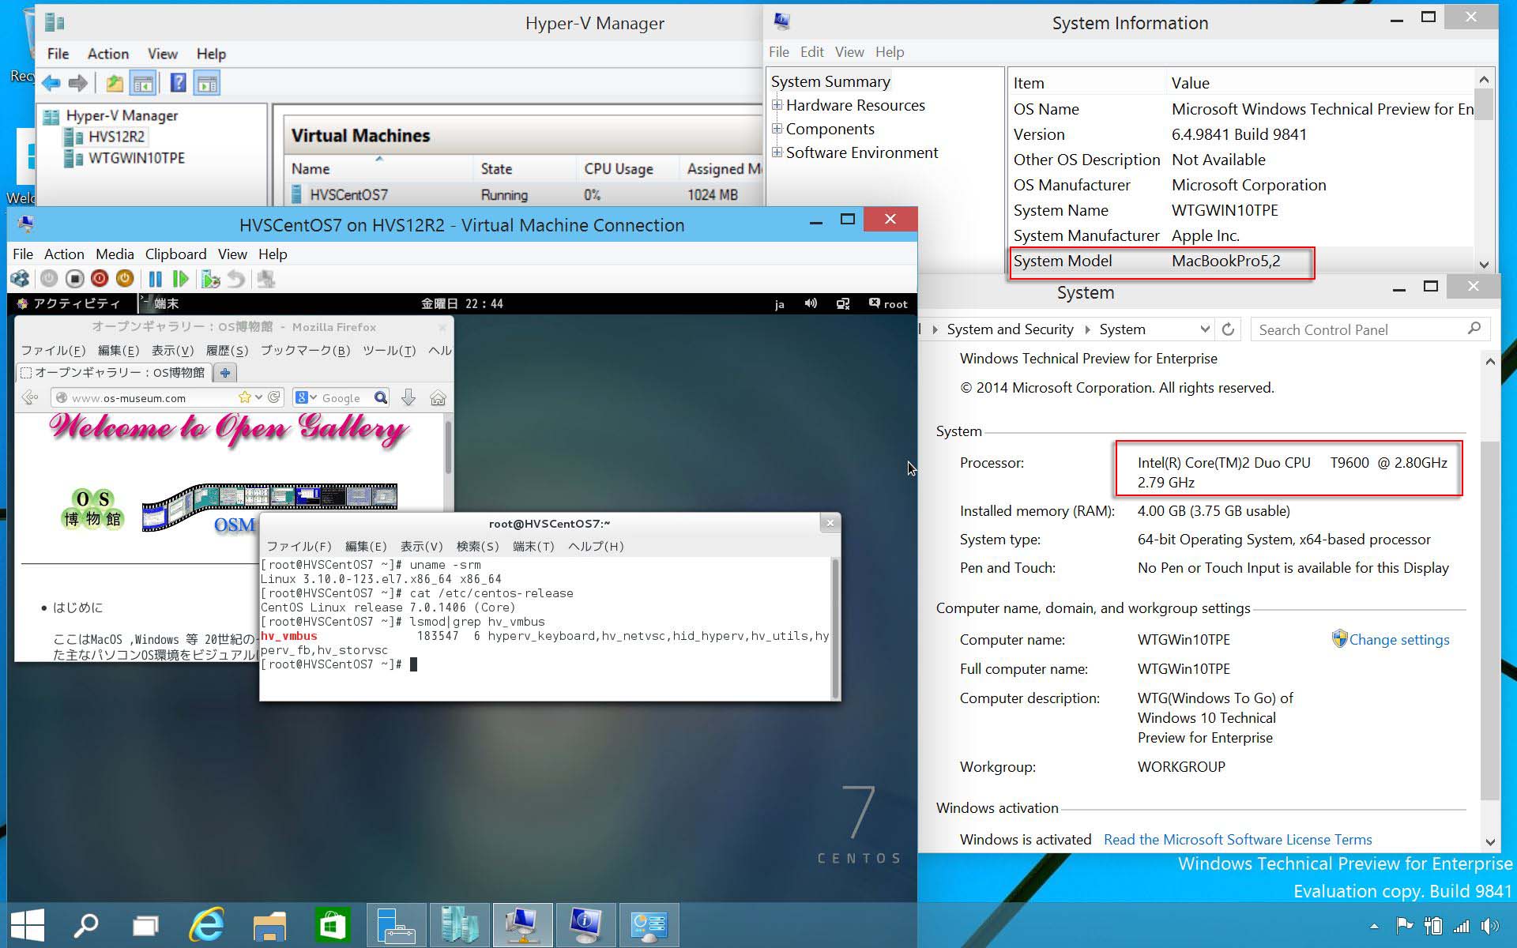
Task: Click the volume speaker icon in system tray
Action: pyautogui.click(x=1490, y=926)
